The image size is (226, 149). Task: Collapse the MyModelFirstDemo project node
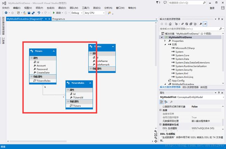[162, 37]
